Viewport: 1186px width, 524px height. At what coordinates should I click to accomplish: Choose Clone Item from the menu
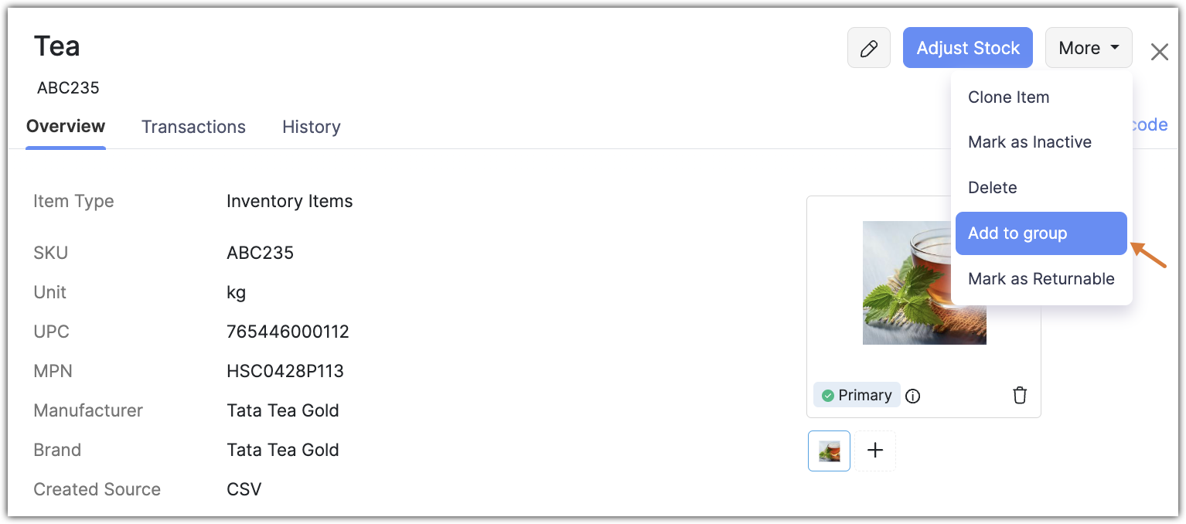point(1008,97)
